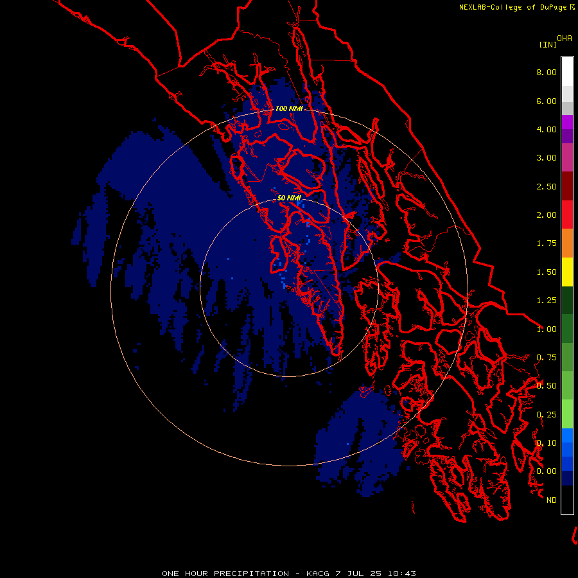
Task: Click the 6.00 legend value
Action: (x=547, y=101)
